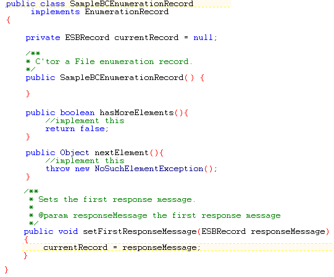Click the highlighted currentRecord assignment line

tap(177, 247)
